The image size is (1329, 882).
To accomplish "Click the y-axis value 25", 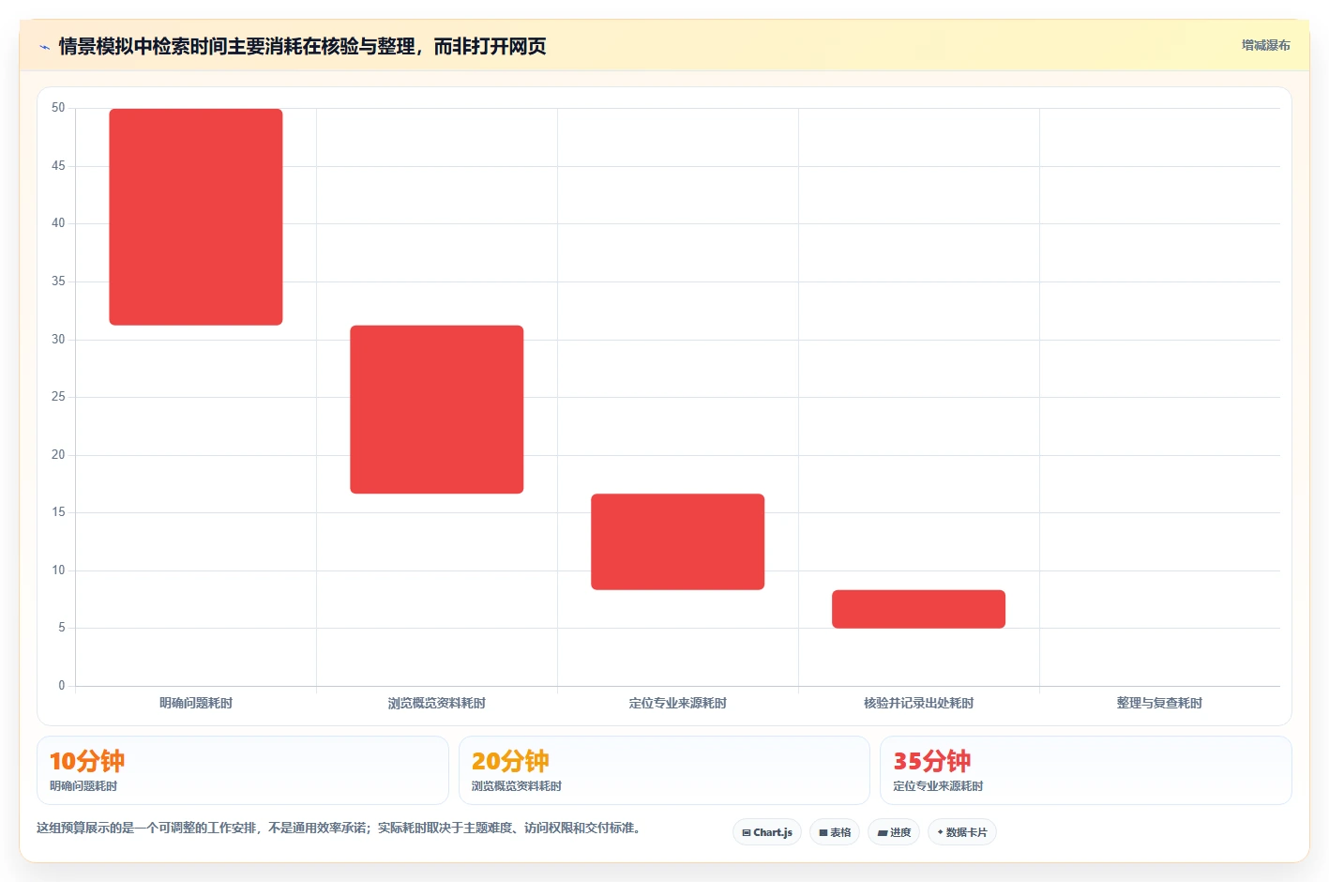I will point(58,397).
